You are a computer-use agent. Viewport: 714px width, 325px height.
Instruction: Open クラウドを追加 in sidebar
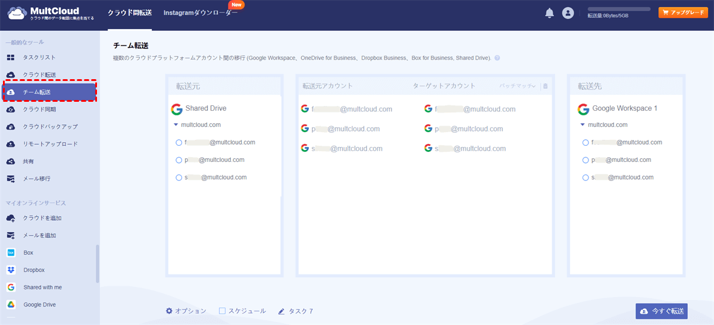42,218
